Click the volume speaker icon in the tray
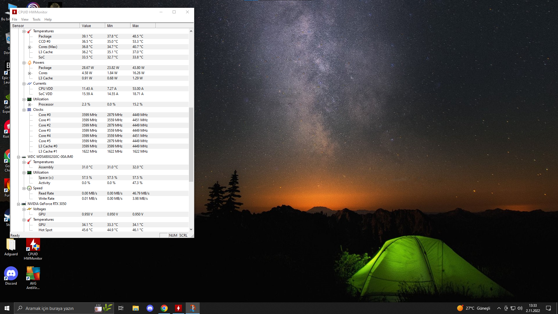The width and height of the screenshot is (558, 314). point(520,308)
